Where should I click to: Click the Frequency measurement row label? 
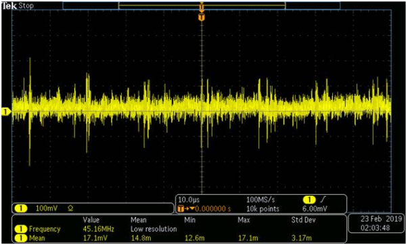[x=45, y=229]
